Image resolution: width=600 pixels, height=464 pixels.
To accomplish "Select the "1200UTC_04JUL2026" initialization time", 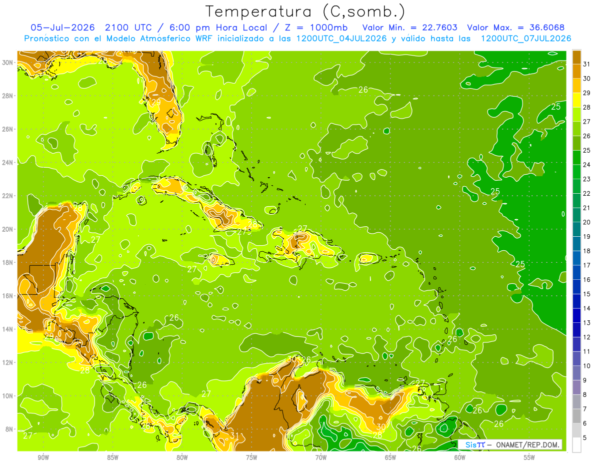I will point(341,39).
